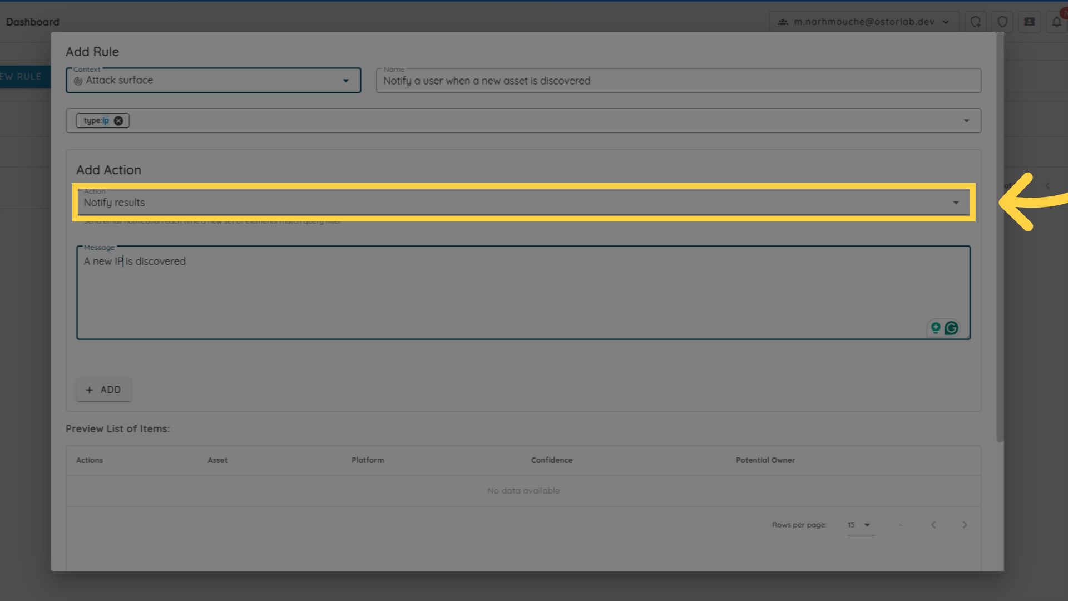1068x601 pixels.
Task: Open the Rows per page selector
Action: [860, 525]
